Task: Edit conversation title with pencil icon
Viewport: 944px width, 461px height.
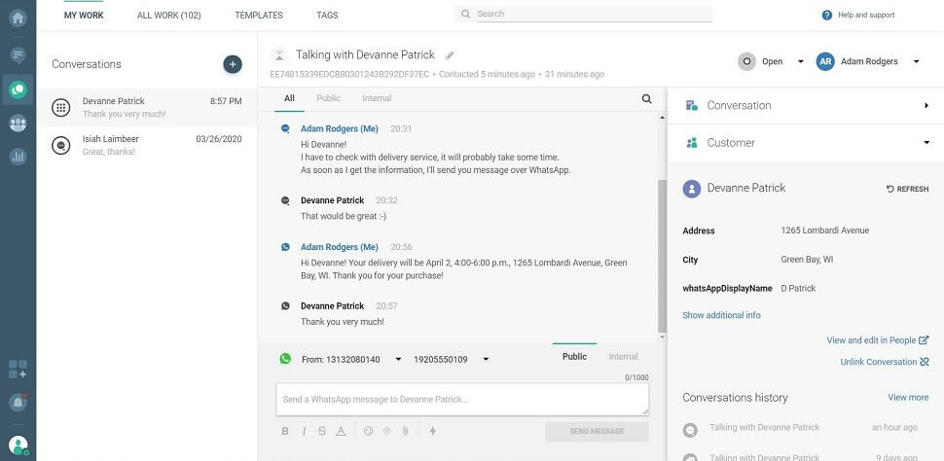Action: [x=450, y=55]
